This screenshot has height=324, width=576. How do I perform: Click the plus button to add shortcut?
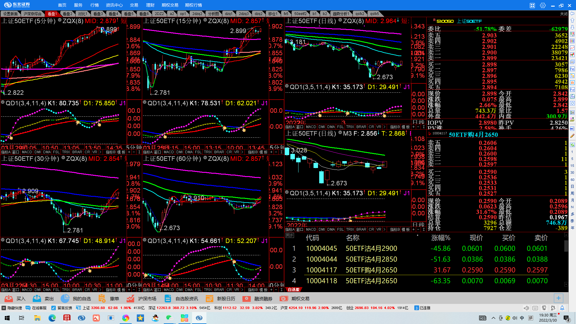coord(558,298)
